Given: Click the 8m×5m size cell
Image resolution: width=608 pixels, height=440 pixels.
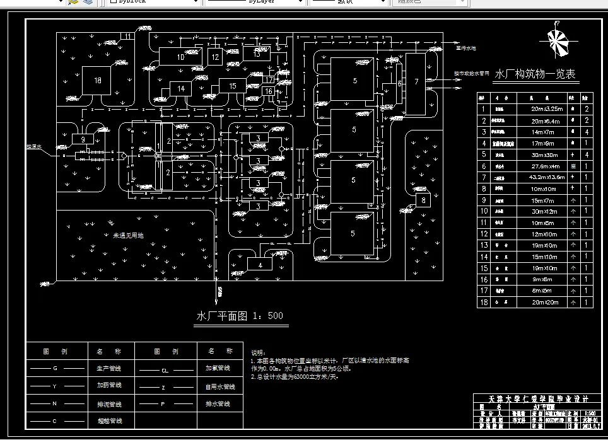Looking at the screenshot, I should click(542, 291).
